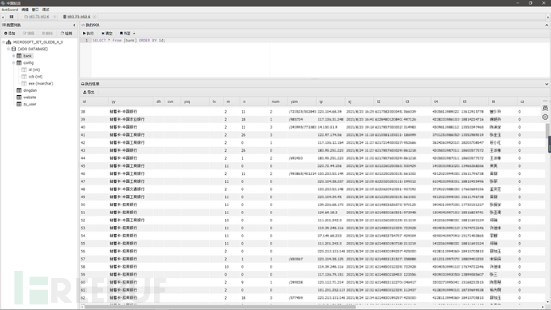Click the bank table icon
Image resolution: width=551 pixels, height=310 pixels.
[x=19, y=56]
